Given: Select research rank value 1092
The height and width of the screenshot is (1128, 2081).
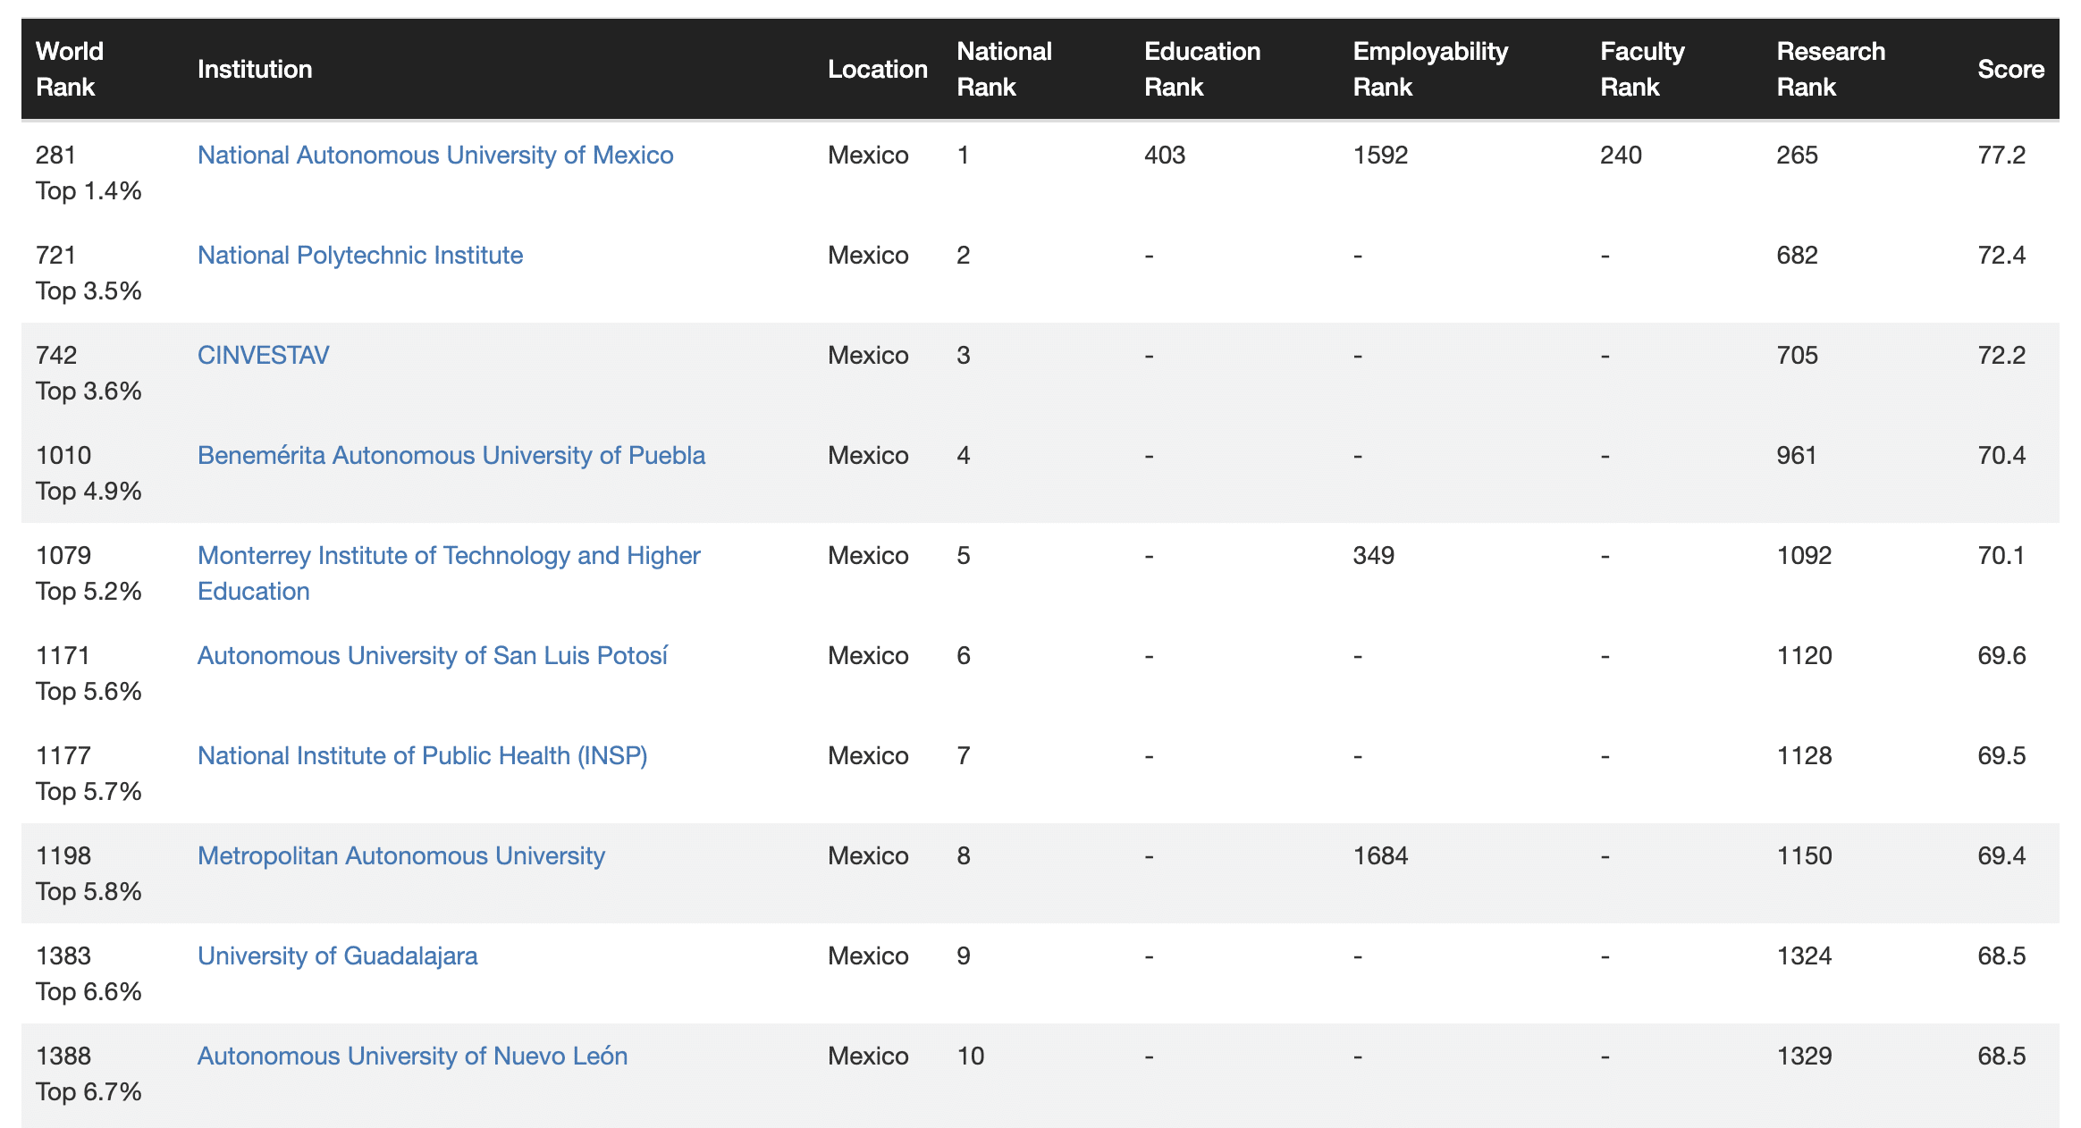Looking at the screenshot, I should pos(1805,555).
